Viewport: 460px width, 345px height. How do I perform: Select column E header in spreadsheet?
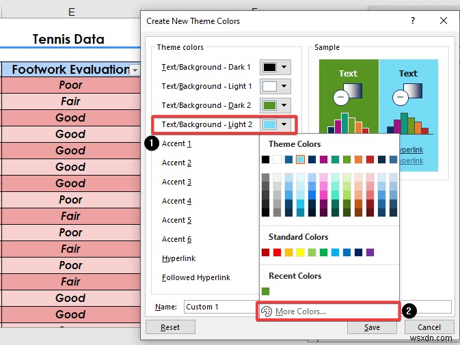(72, 12)
